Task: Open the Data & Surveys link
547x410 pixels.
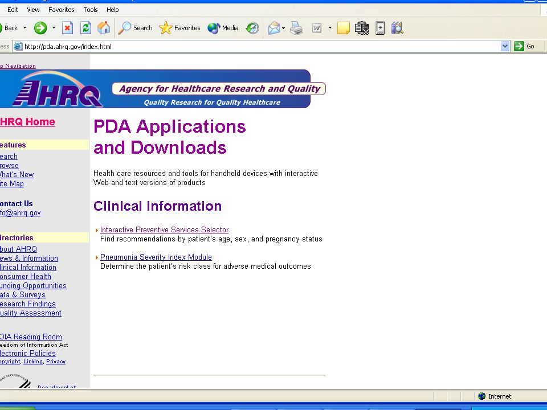Action: 23,294
